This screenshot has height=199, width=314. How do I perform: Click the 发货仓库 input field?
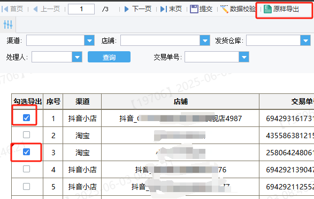point(273,41)
